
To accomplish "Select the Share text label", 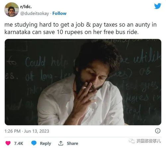I will click(x=72, y=143).
